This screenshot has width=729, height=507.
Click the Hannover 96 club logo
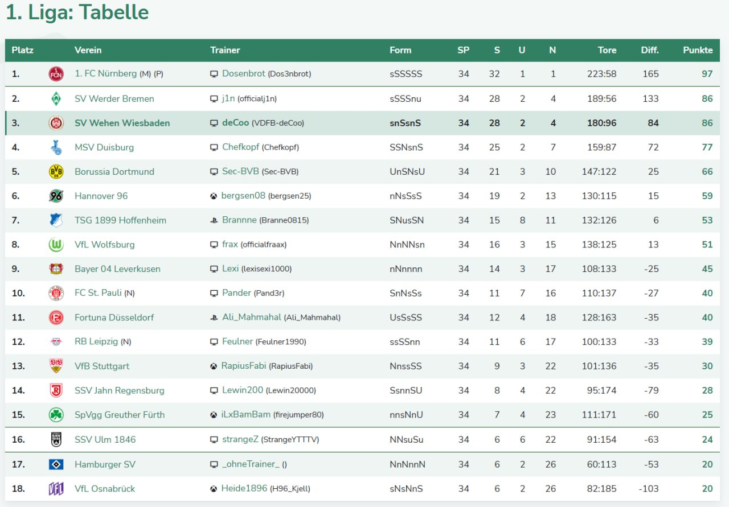56,196
